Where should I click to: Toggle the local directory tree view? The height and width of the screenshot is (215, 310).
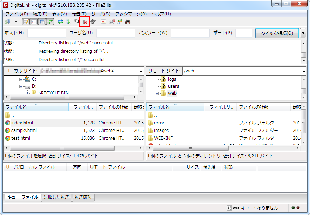[34, 22]
